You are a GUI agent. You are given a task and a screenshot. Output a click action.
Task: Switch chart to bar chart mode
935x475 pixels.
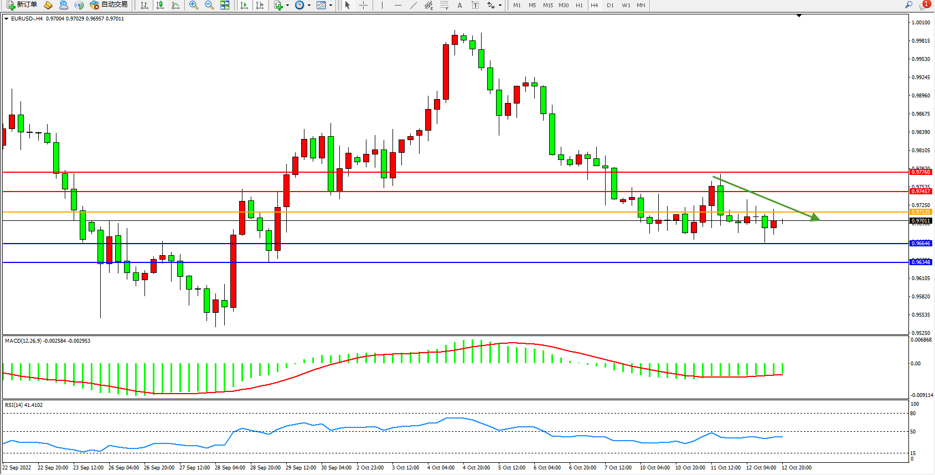point(144,5)
